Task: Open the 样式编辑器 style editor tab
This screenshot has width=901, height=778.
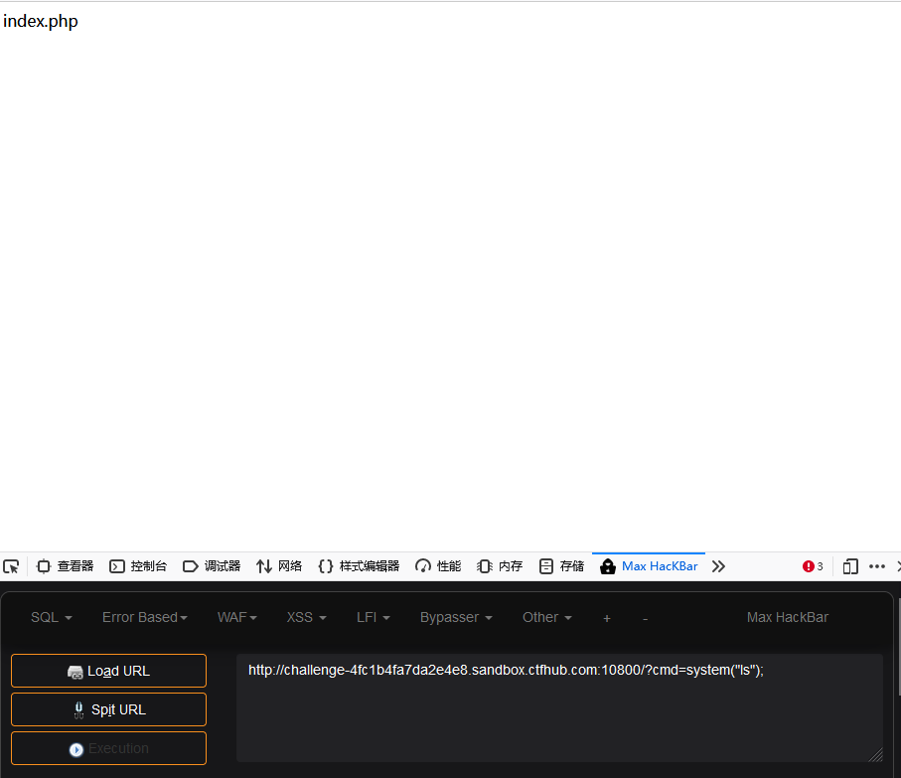Action: 359,566
